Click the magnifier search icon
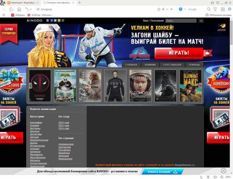The image size is (233, 179). pyautogui.click(x=209, y=9)
